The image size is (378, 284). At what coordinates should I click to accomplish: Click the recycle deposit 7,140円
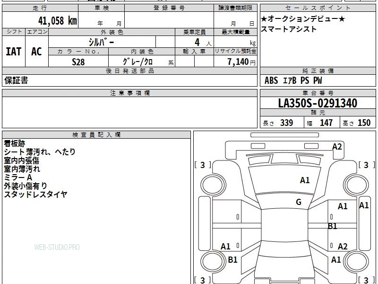click(241, 62)
